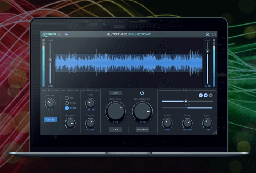Click the -25 dB Noise Reduction value
256x173 pixels.
click(142, 122)
